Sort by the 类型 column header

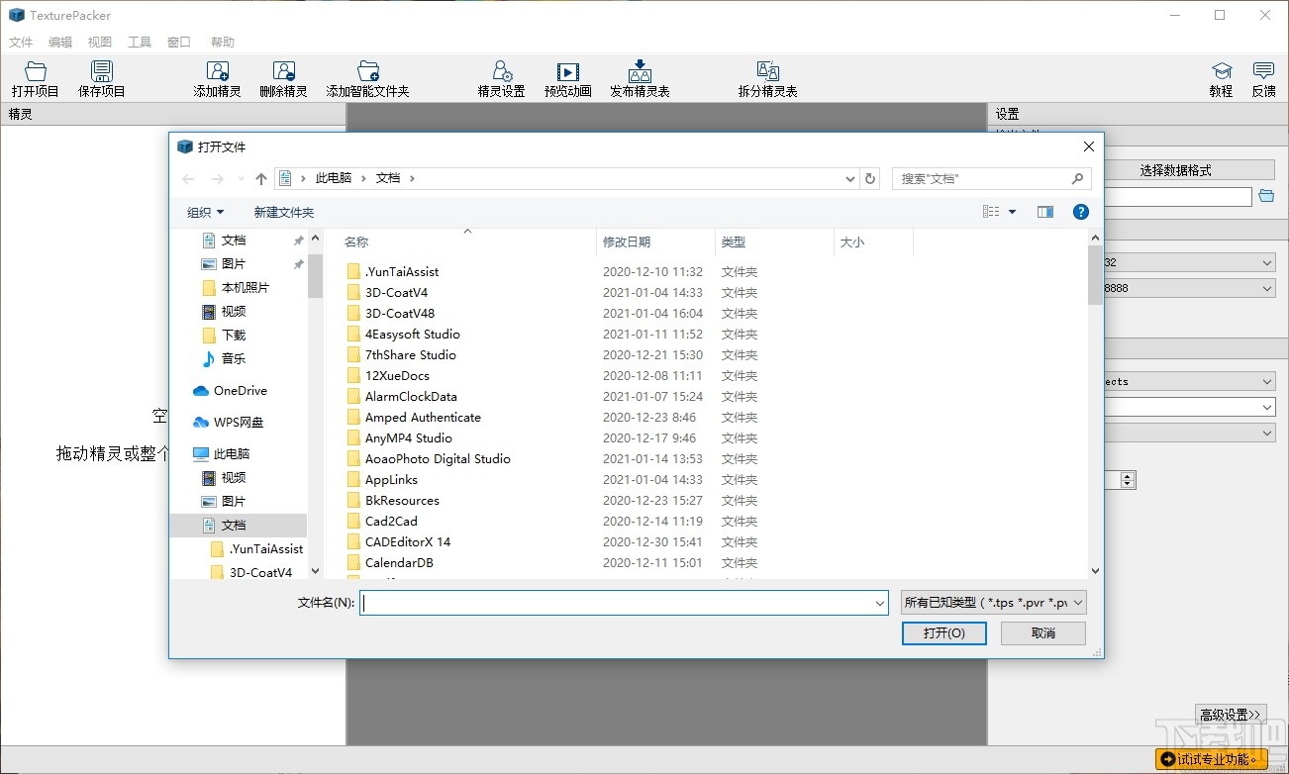734,242
